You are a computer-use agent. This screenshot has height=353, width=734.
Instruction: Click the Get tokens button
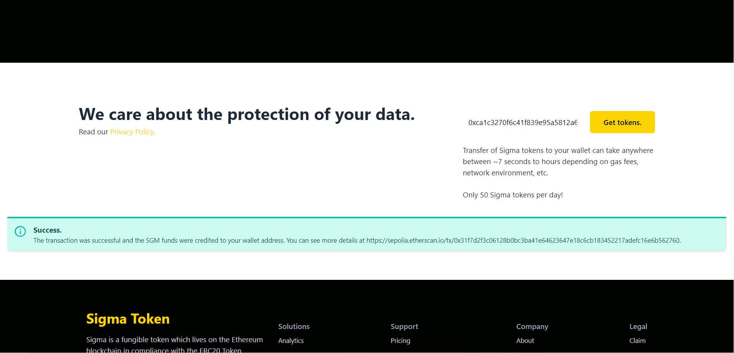622,122
